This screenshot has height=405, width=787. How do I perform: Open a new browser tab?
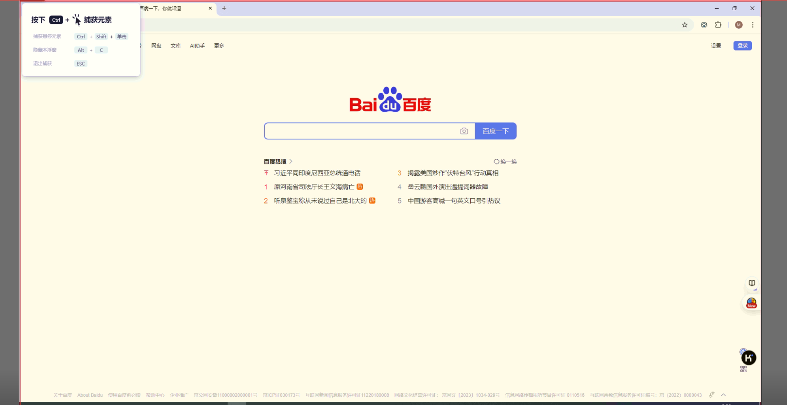(224, 8)
